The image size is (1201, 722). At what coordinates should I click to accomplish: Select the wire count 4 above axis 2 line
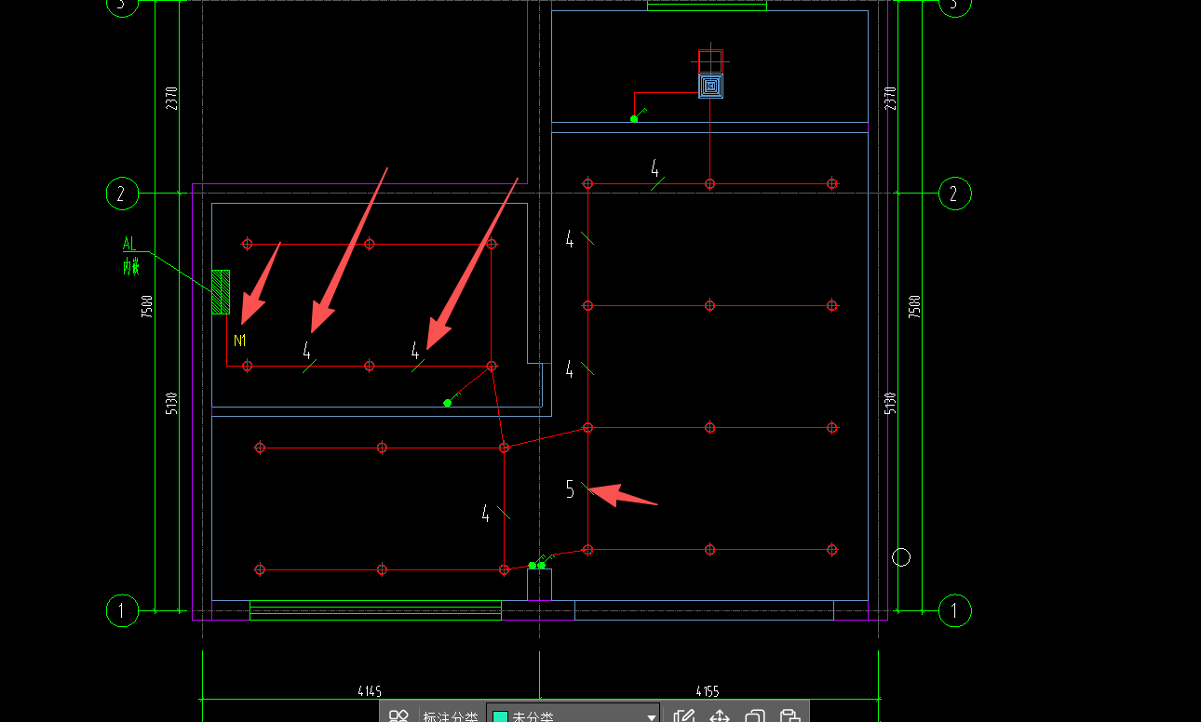click(654, 168)
